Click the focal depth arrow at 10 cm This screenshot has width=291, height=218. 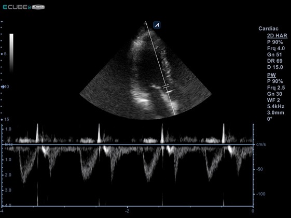3,86
